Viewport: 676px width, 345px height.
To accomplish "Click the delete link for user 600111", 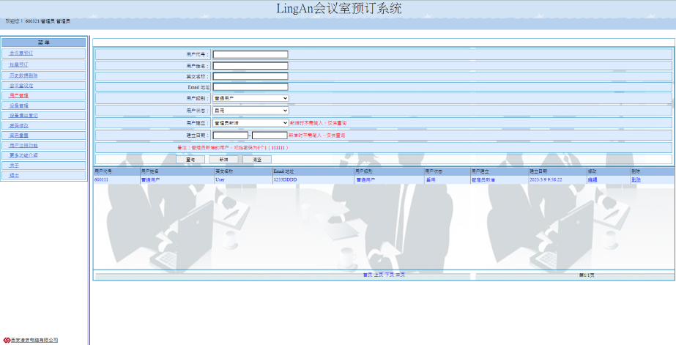I will (x=636, y=179).
